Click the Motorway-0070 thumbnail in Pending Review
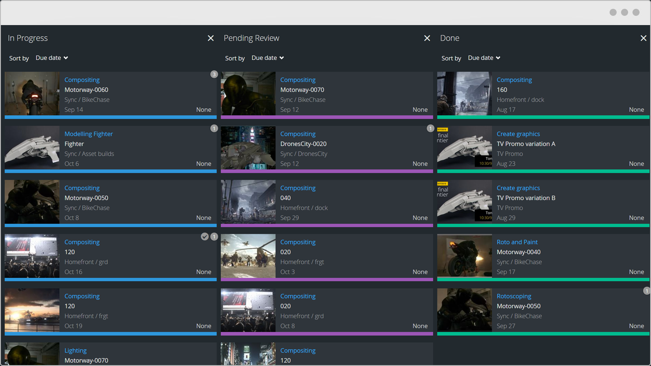The image size is (651, 366). pyautogui.click(x=248, y=94)
